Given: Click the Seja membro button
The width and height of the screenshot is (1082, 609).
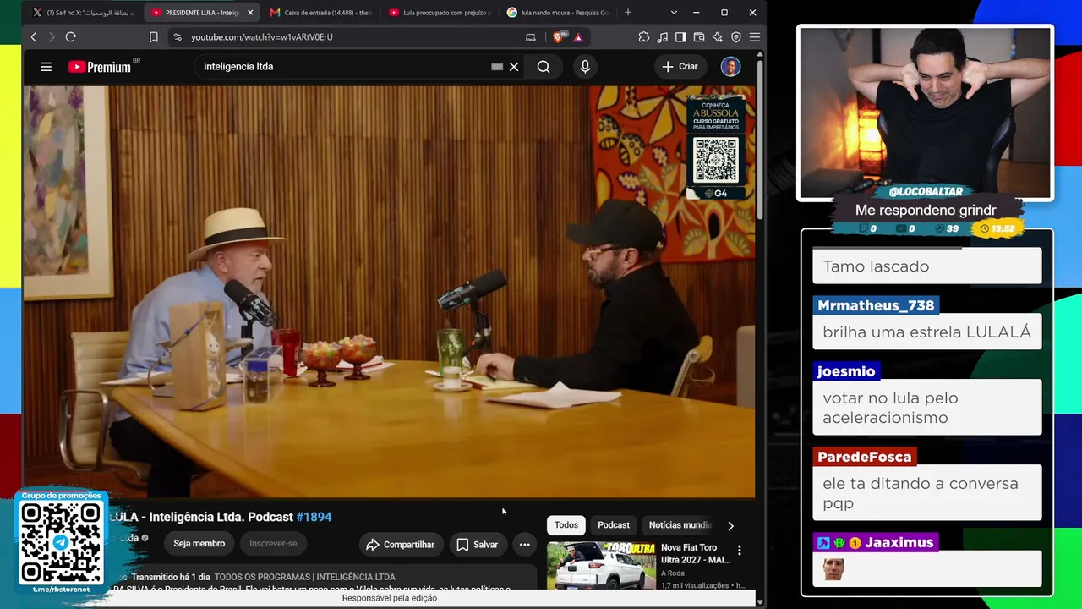Looking at the screenshot, I should point(199,544).
